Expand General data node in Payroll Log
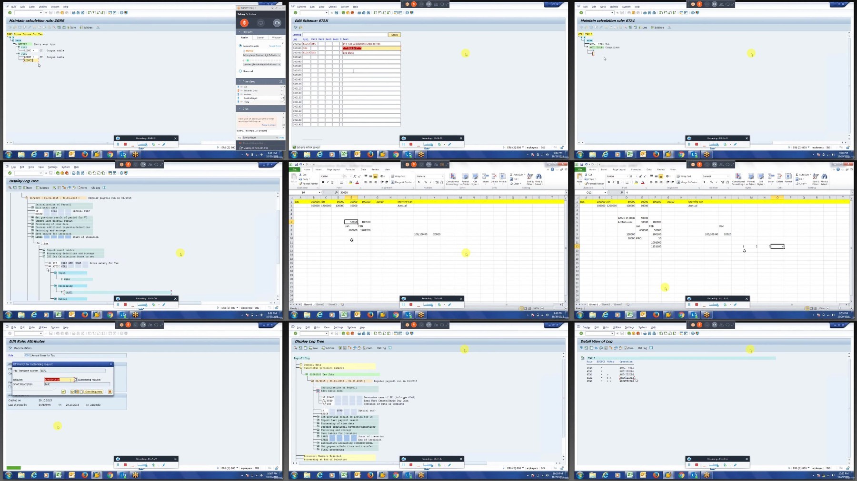 coord(301,364)
